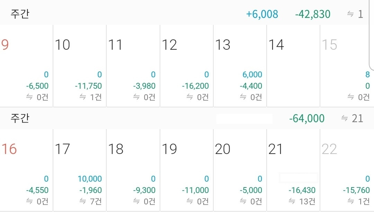Open calendar day 14
Image resolution: width=374 pixels, height=212 pixels.
(x=293, y=66)
